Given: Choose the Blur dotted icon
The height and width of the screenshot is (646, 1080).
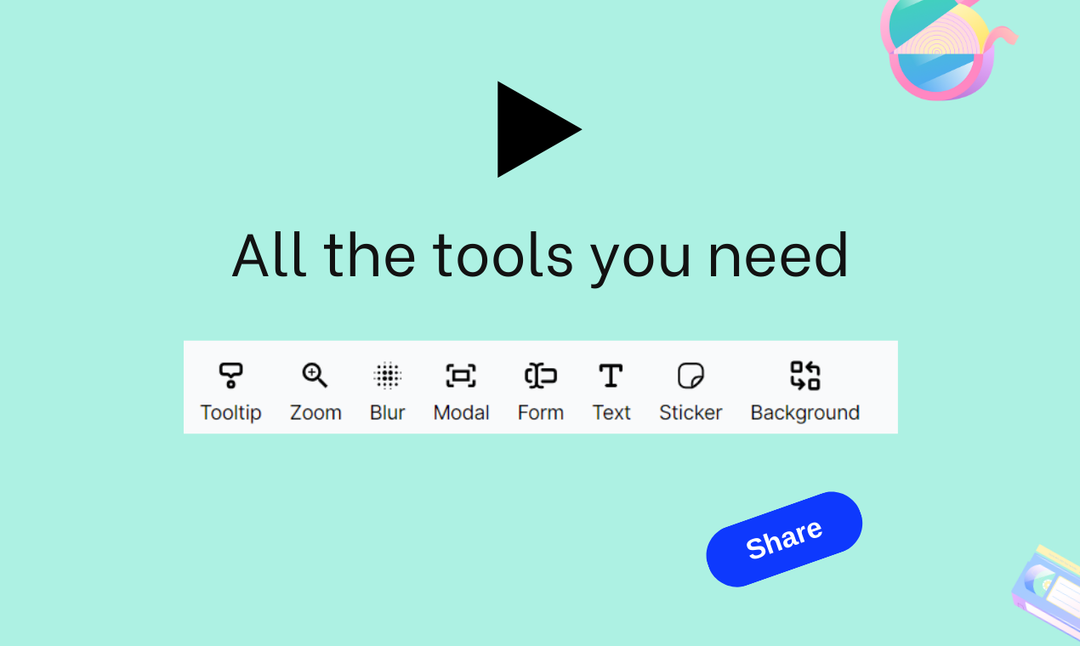Looking at the screenshot, I should tap(387, 376).
